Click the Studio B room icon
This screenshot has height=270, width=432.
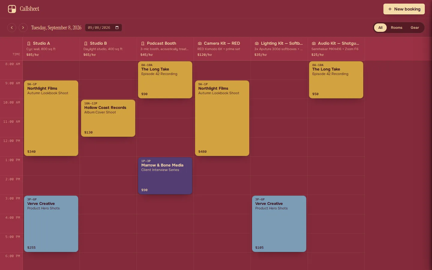click(86, 43)
